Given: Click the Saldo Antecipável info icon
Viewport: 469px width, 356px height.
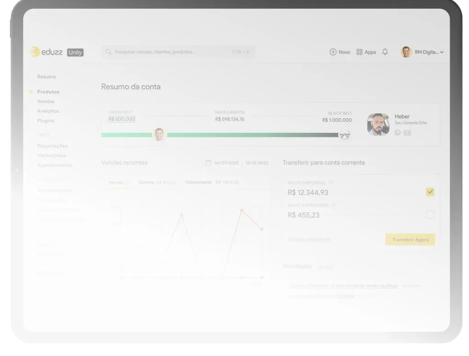Looking at the screenshot, I should point(334,205).
